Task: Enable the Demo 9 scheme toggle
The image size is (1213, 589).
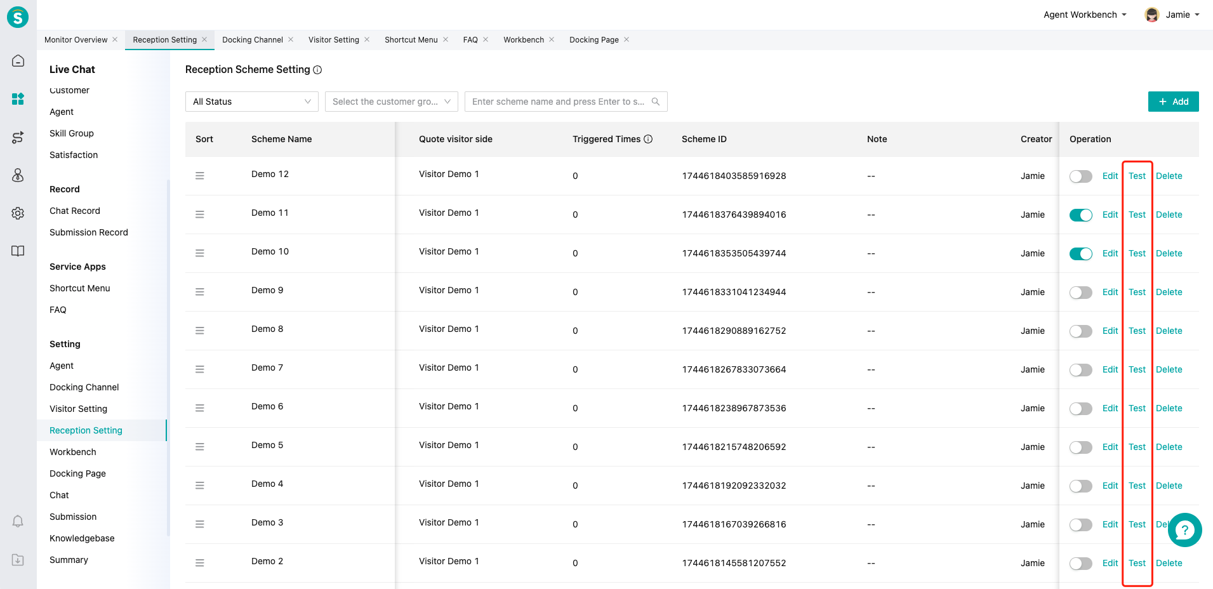Action: click(1081, 293)
